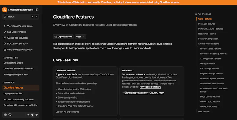Open the Deployment Guide
Viewport: 237px width, 120px height.
13,94
